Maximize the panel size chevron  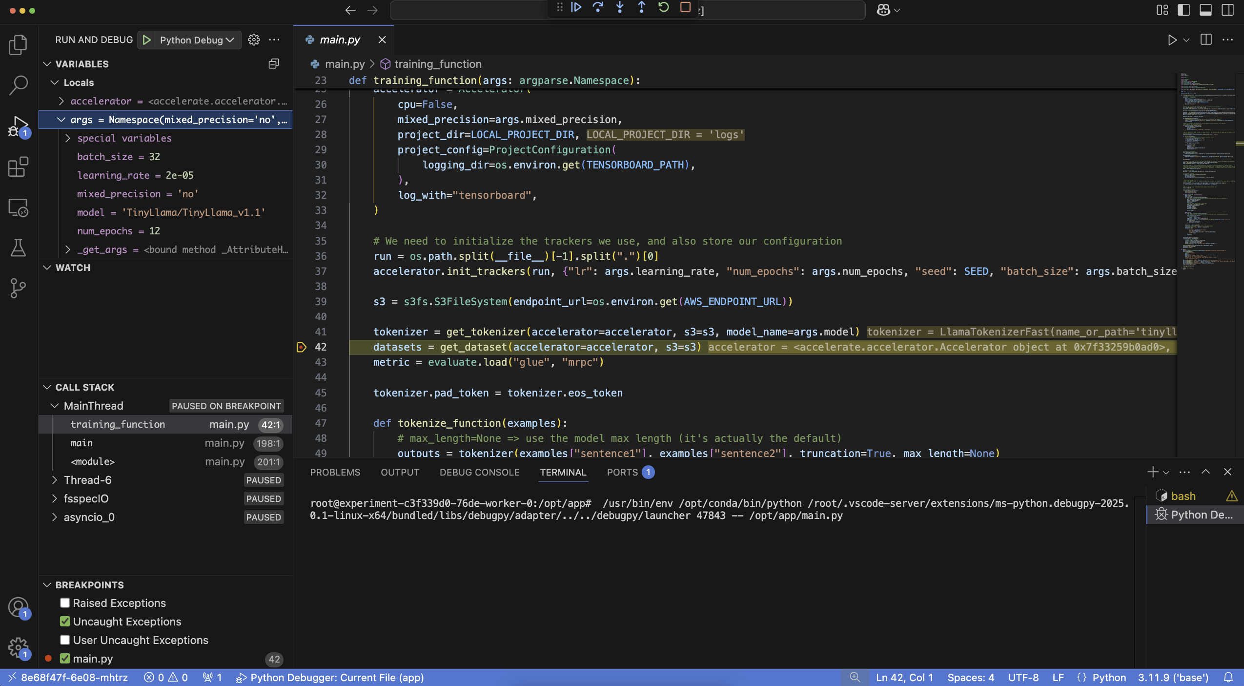(x=1206, y=472)
